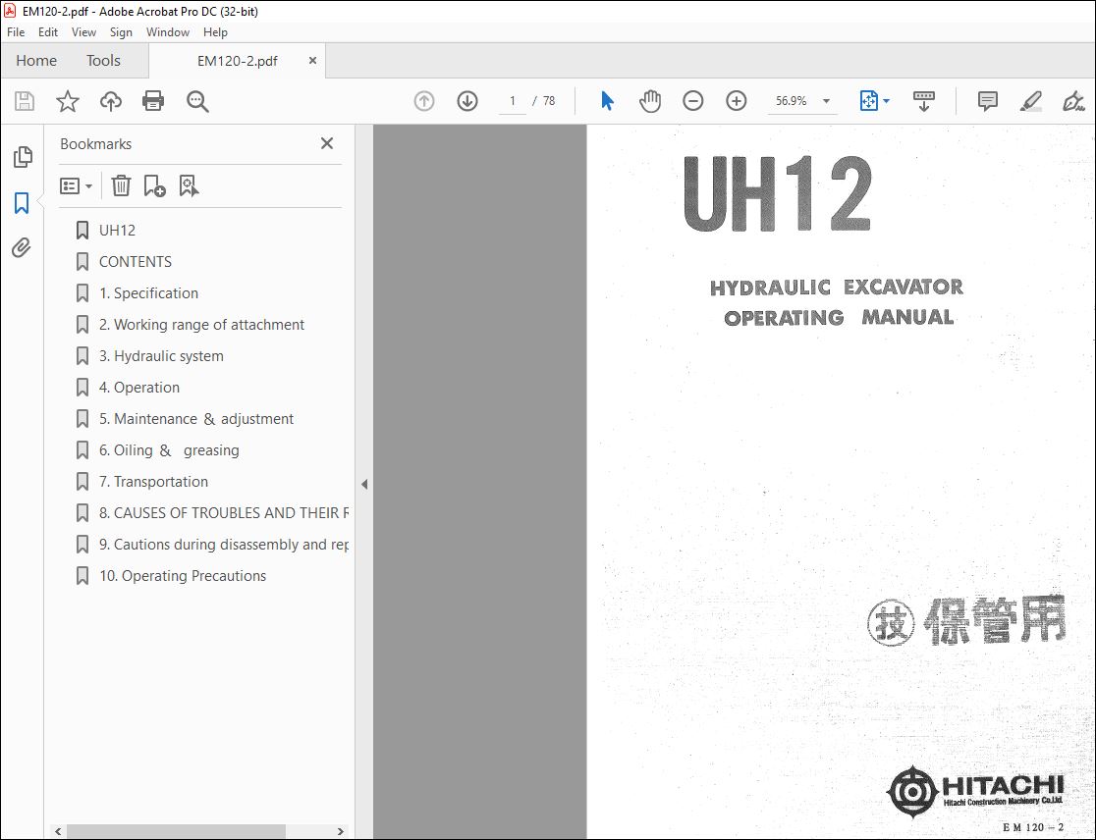
Task: Zoom out with the minus icon
Action: pyautogui.click(x=692, y=101)
